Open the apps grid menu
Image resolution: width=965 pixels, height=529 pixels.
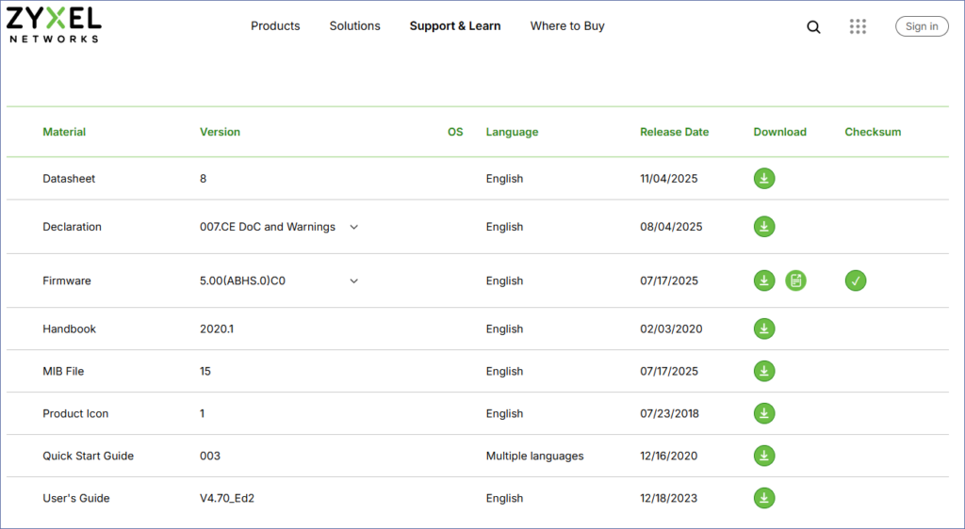tap(858, 26)
